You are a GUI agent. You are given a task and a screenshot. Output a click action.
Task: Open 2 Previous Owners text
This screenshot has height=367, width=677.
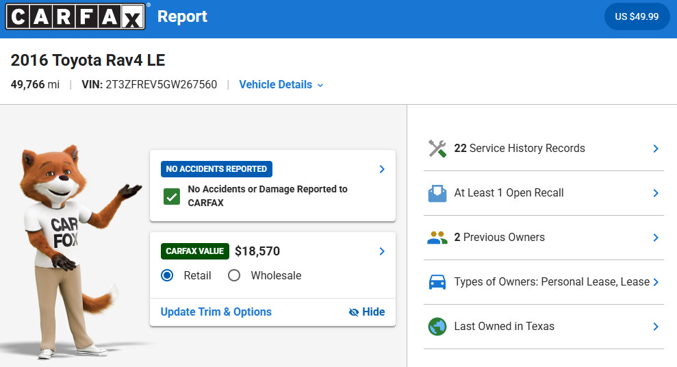click(x=499, y=237)
